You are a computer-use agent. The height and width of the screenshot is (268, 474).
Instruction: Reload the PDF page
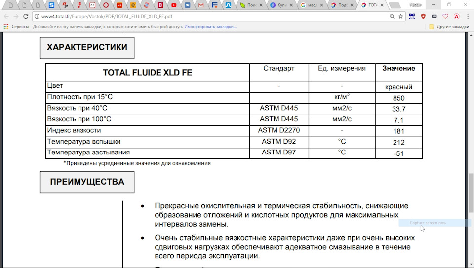(26, 16)
